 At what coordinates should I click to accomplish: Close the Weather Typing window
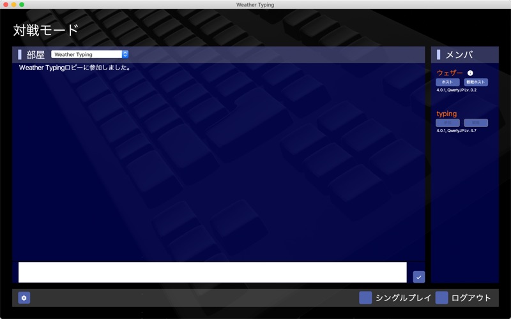click(x=6, y=4)
